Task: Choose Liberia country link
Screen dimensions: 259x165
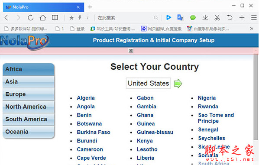Action: [x=146, y=158]
